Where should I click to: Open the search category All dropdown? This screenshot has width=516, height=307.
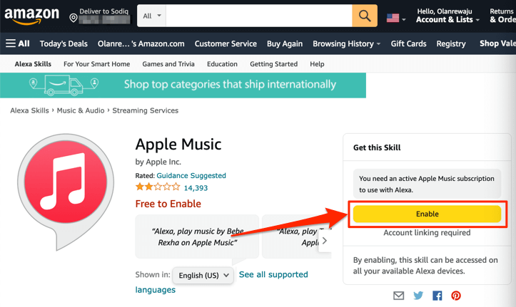click(x=152, y=16)
